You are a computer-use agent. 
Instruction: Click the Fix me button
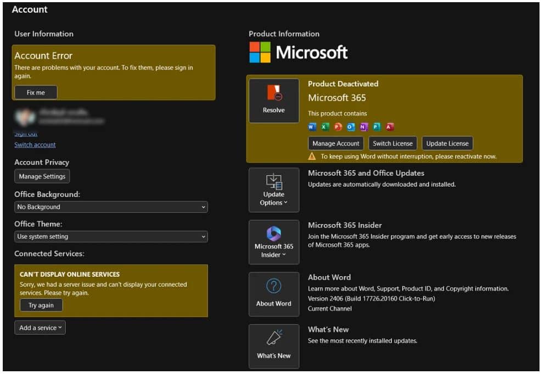point(36,93)
